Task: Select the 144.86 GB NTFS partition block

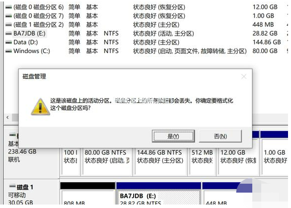Action: tap(161, 161)
